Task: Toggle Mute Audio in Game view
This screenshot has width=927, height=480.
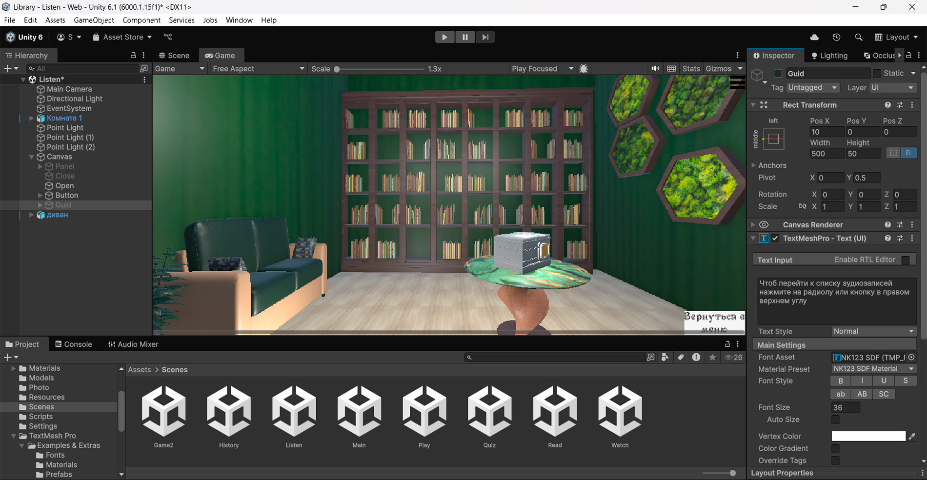Action: click(655, 69)
